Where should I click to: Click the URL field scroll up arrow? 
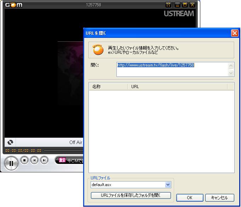click(231, 66)
